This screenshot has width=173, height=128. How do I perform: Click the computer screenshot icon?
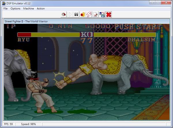tap(102, 14)
